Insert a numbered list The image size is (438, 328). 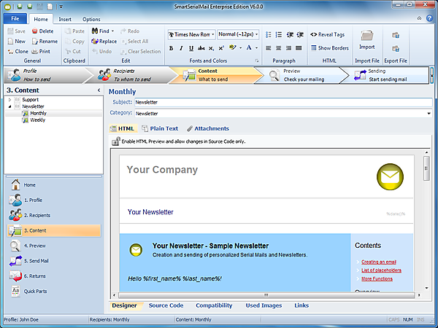(279, 34)
